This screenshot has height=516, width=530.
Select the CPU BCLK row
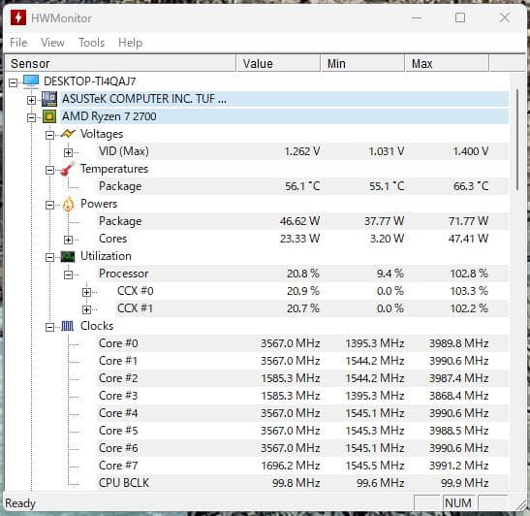coord(302,483)
